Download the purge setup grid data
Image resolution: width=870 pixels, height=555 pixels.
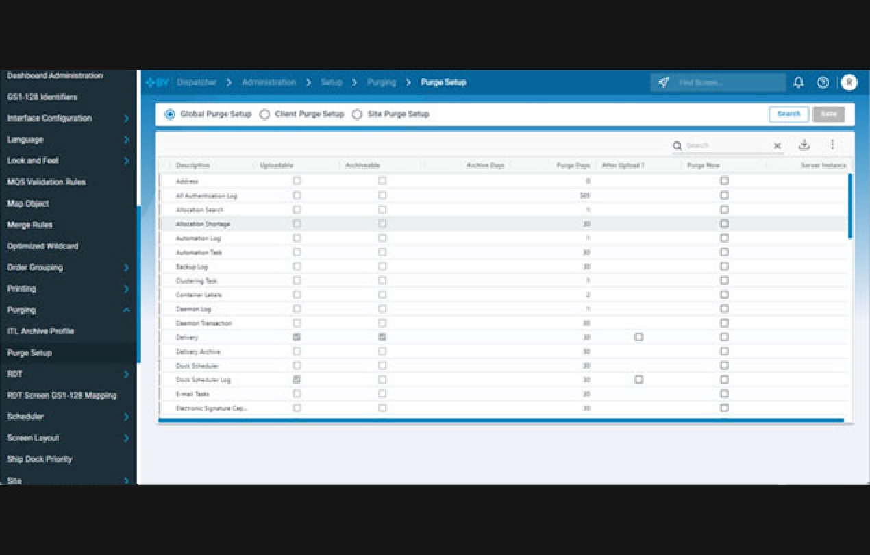pos(804,145)
